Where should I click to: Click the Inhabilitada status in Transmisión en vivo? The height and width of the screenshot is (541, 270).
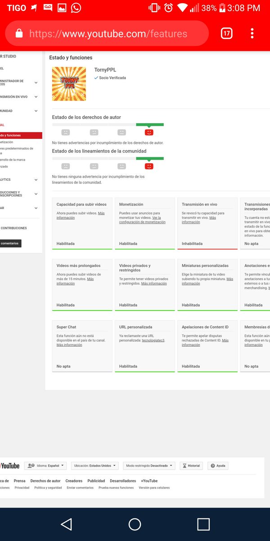[x=192, y=244]
